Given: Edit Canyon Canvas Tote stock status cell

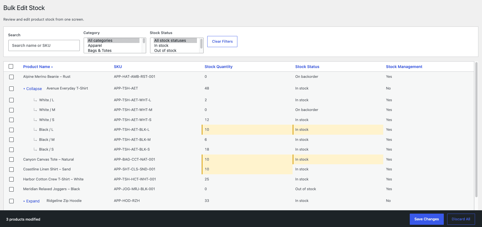Looking at the screenshot, I should [338, 160].
